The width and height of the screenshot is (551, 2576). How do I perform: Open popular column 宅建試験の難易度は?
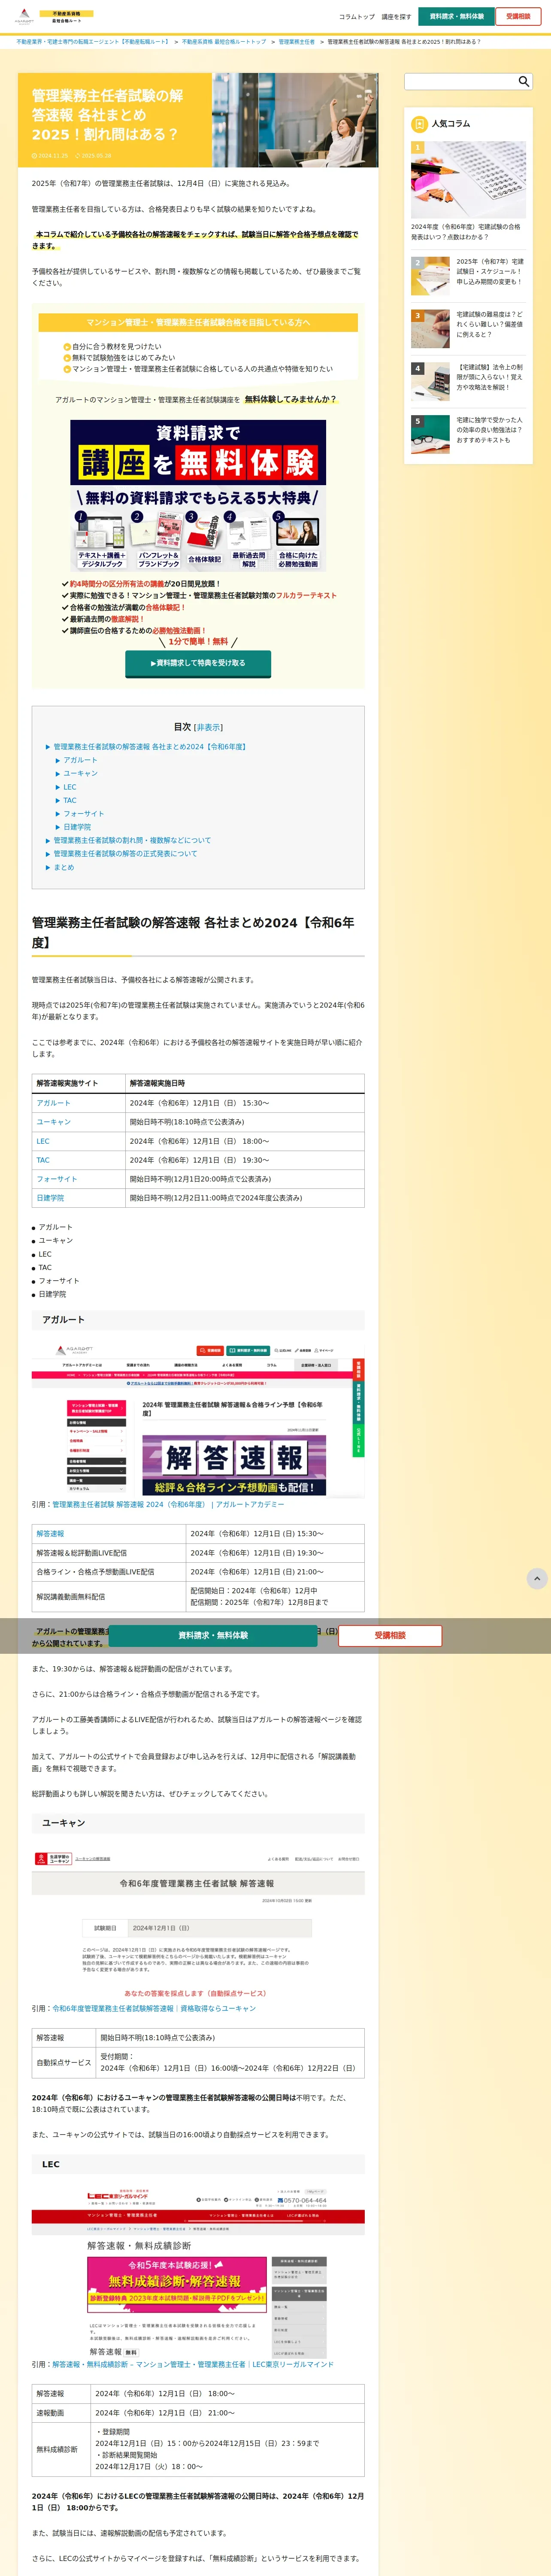[x=468, y=329]
